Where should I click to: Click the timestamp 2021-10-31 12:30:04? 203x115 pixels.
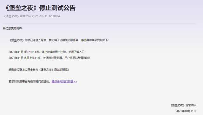click(46, 16)
